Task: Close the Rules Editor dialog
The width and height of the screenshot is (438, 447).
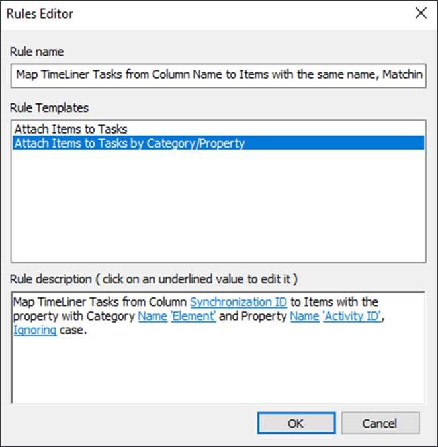Action: coord(419,13)
